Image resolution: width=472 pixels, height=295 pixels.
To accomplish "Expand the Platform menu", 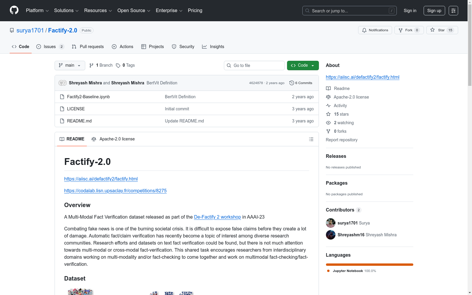I will pyautogui.click(x=37, y=11).
